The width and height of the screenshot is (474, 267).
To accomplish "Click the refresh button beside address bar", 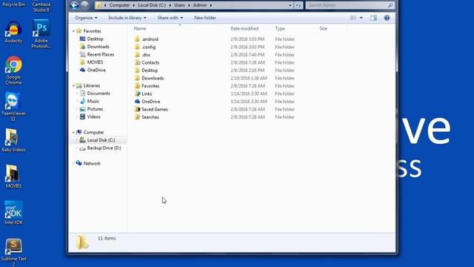I will point(298,5).
